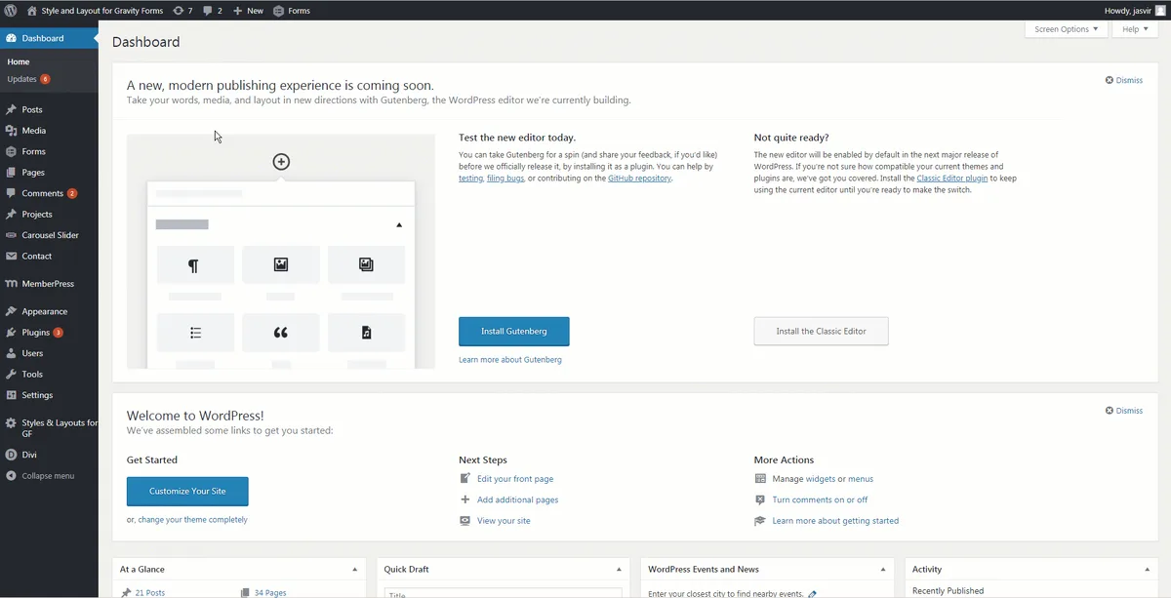The height and width of the screenshot is (598, 1171).
Task: Click change your theme completely link
Action: point(192,520)
